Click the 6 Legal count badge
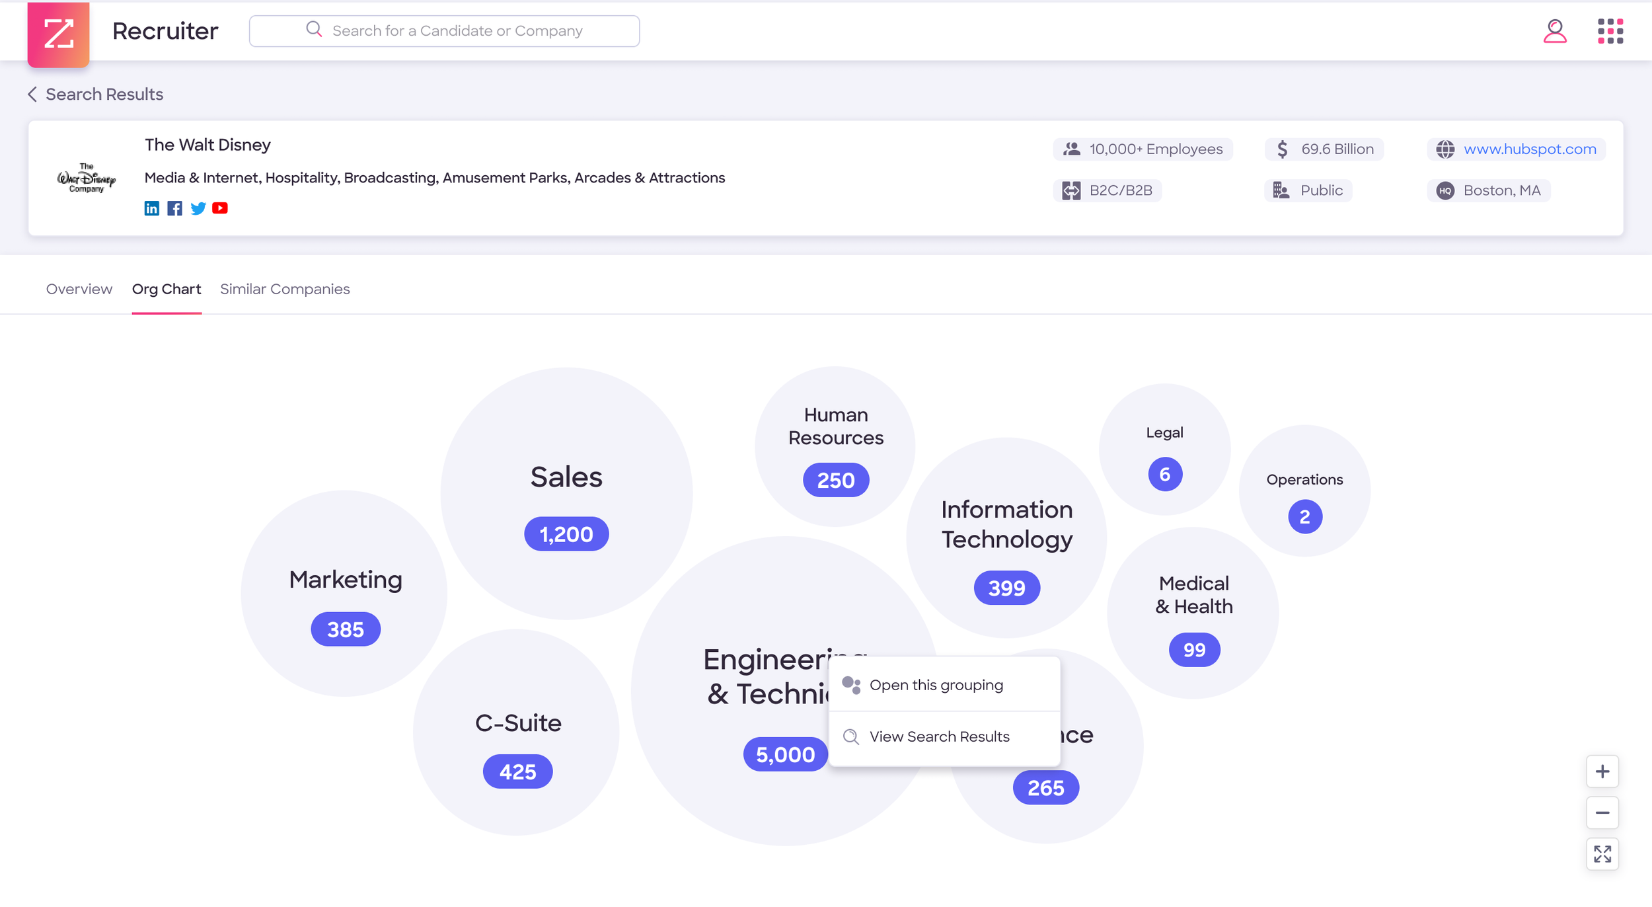The height and width of the screenshot is (907, 1652). pos(1164,474)
